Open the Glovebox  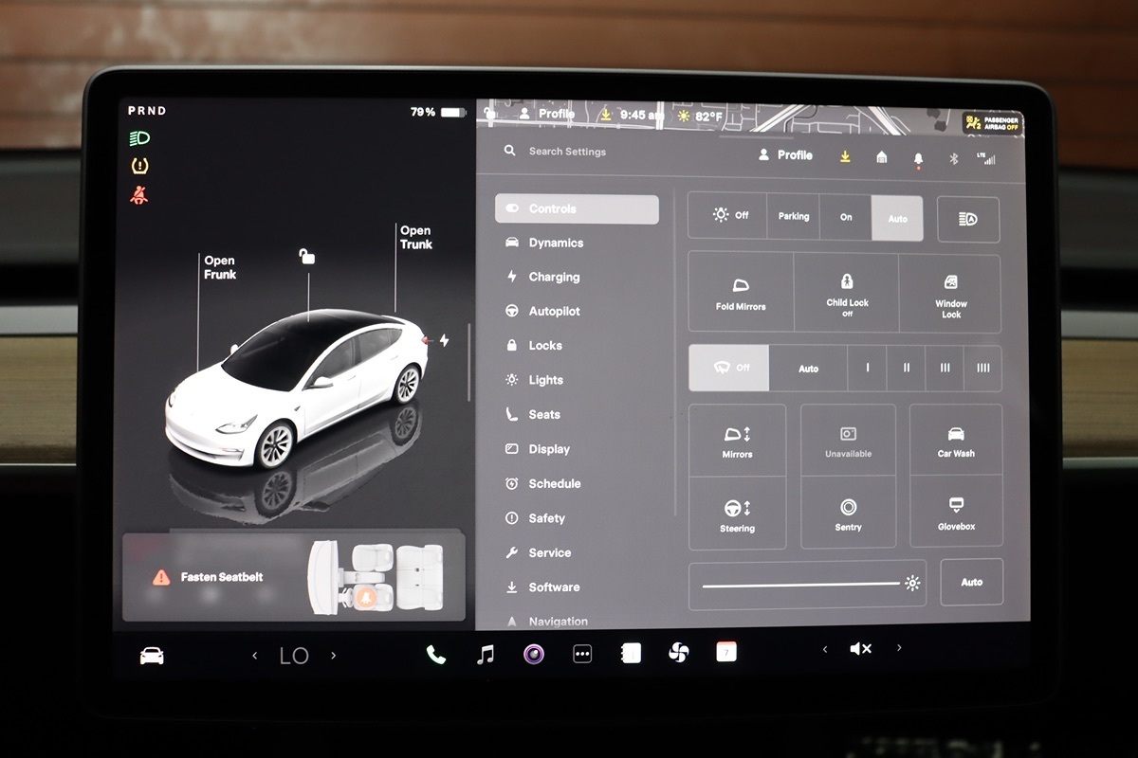click(956, 513)
